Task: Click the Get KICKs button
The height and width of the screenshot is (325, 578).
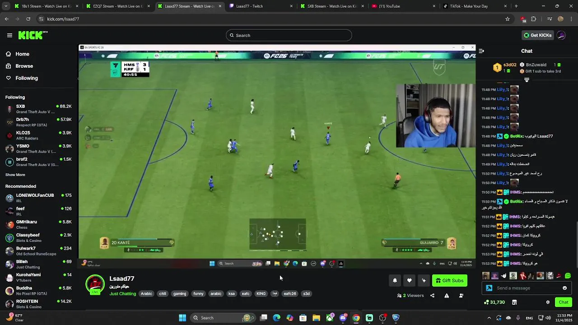Action: pos(537,35)
